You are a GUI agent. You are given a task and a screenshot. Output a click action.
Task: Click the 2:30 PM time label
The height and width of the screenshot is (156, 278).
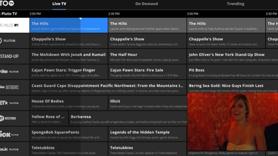coord(114,13)
